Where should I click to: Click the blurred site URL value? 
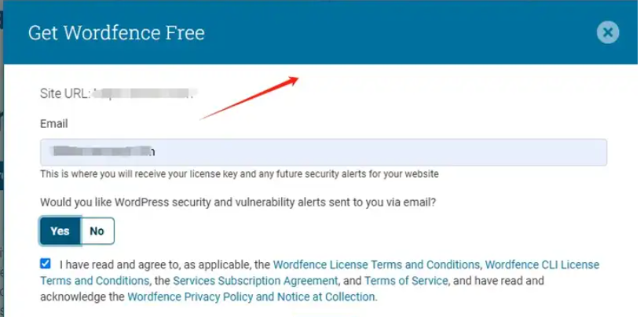coord(144,93)
